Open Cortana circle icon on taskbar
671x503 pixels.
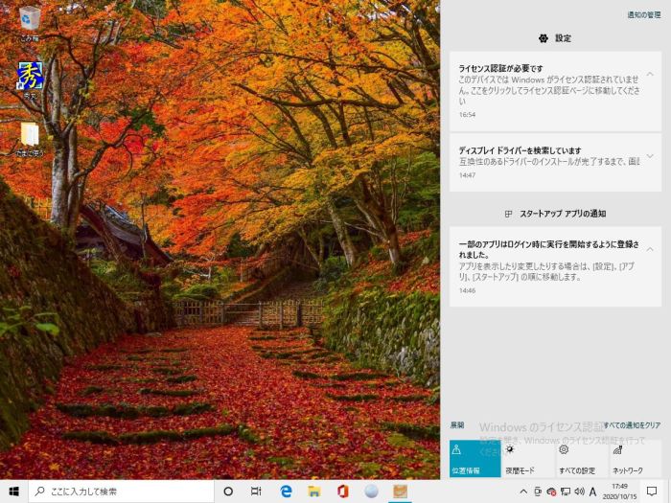tap(228, 491)
